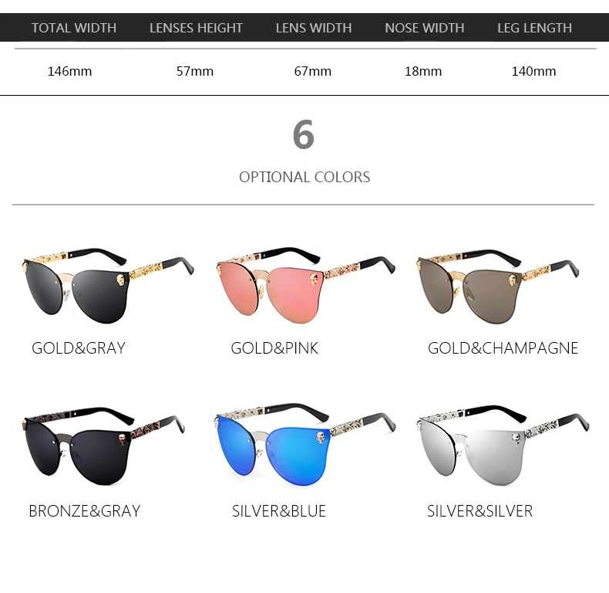Screen dimensions: 609x593
Task: Click the BRONZE&GRAY color label
Action: click(x=84, y=511)
